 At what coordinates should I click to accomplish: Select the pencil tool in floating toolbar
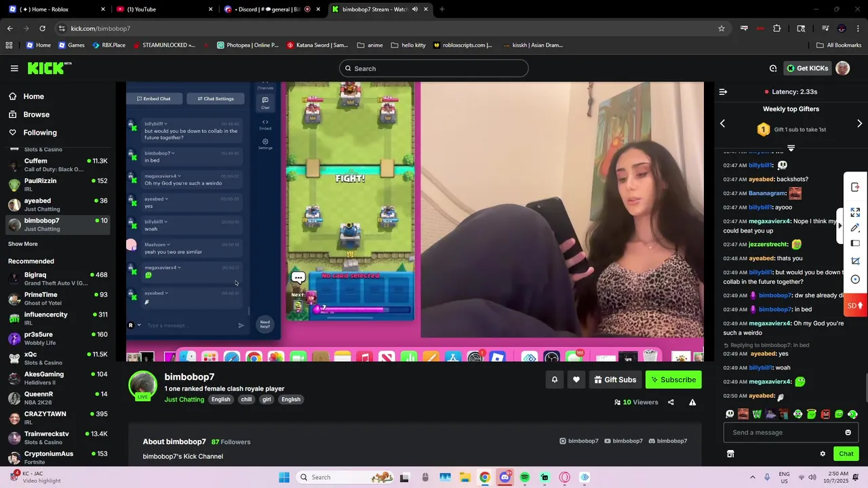(x=855, y=228)
